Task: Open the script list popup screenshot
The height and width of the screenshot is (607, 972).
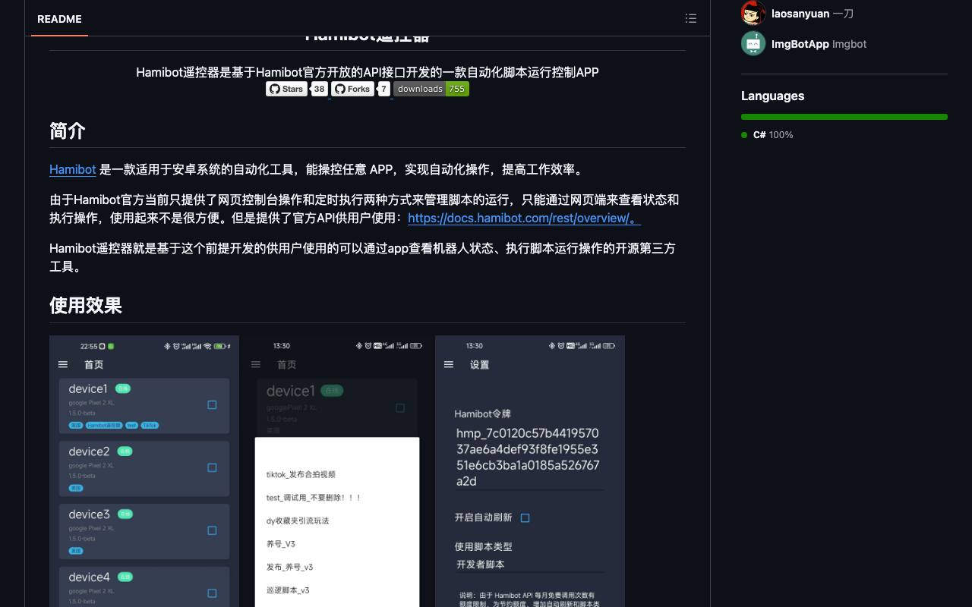Action: click(337, 471)
